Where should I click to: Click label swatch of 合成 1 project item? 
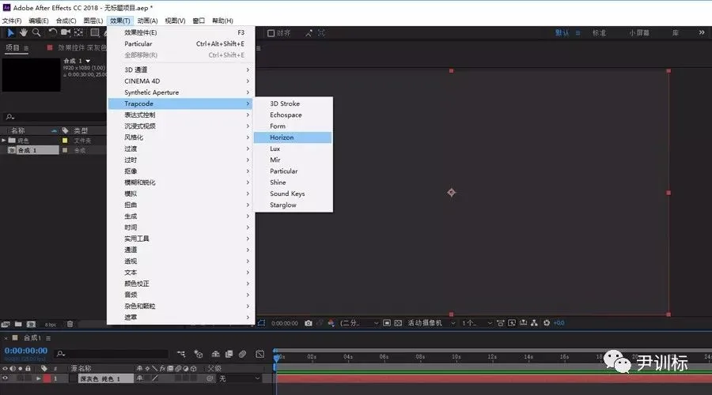[x=65, y=150]
